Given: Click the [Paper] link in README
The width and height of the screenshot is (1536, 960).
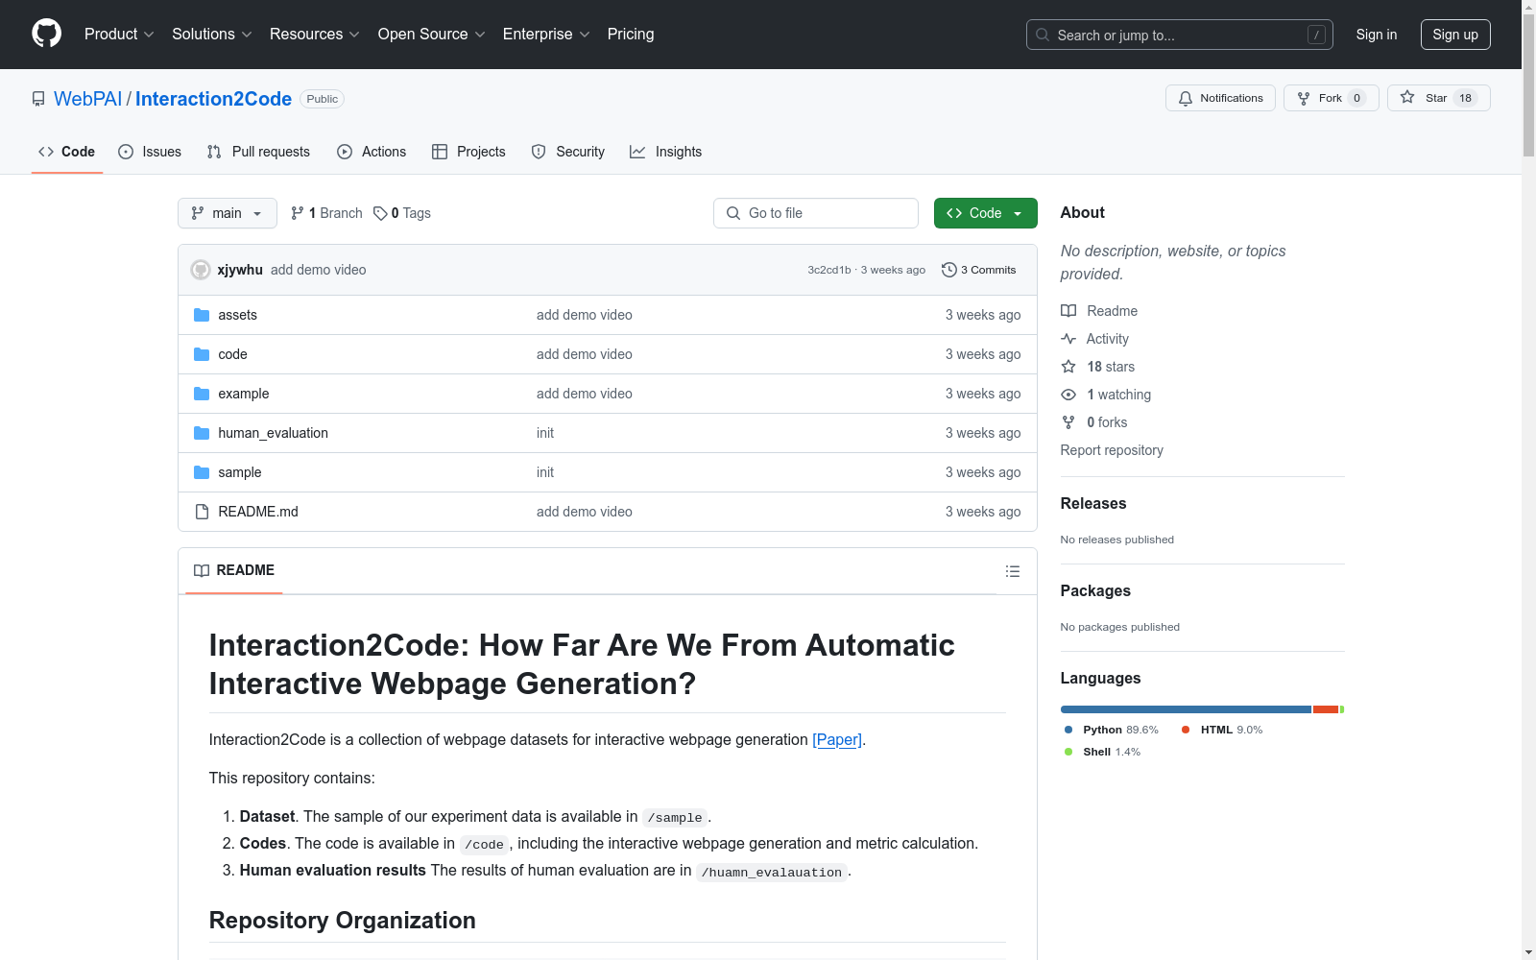Looking at the screenshot, I should click(x=837, y=739).
